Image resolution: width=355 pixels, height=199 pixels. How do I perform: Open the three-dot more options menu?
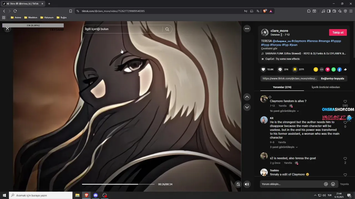(x=247, y=28)
